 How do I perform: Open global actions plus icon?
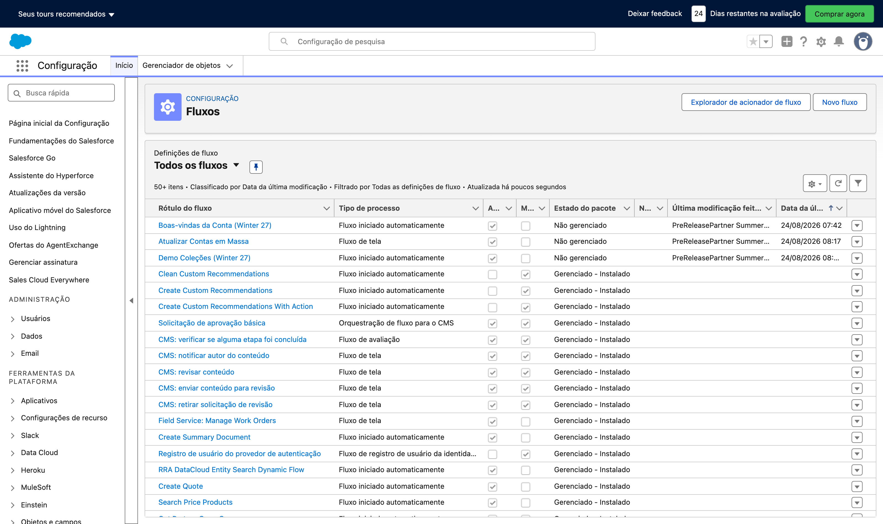(x=787, y=41)
